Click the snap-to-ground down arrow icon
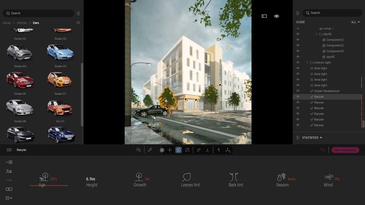Image resolution: width=365 pixels, height=205 pixels. click(207, 150)
